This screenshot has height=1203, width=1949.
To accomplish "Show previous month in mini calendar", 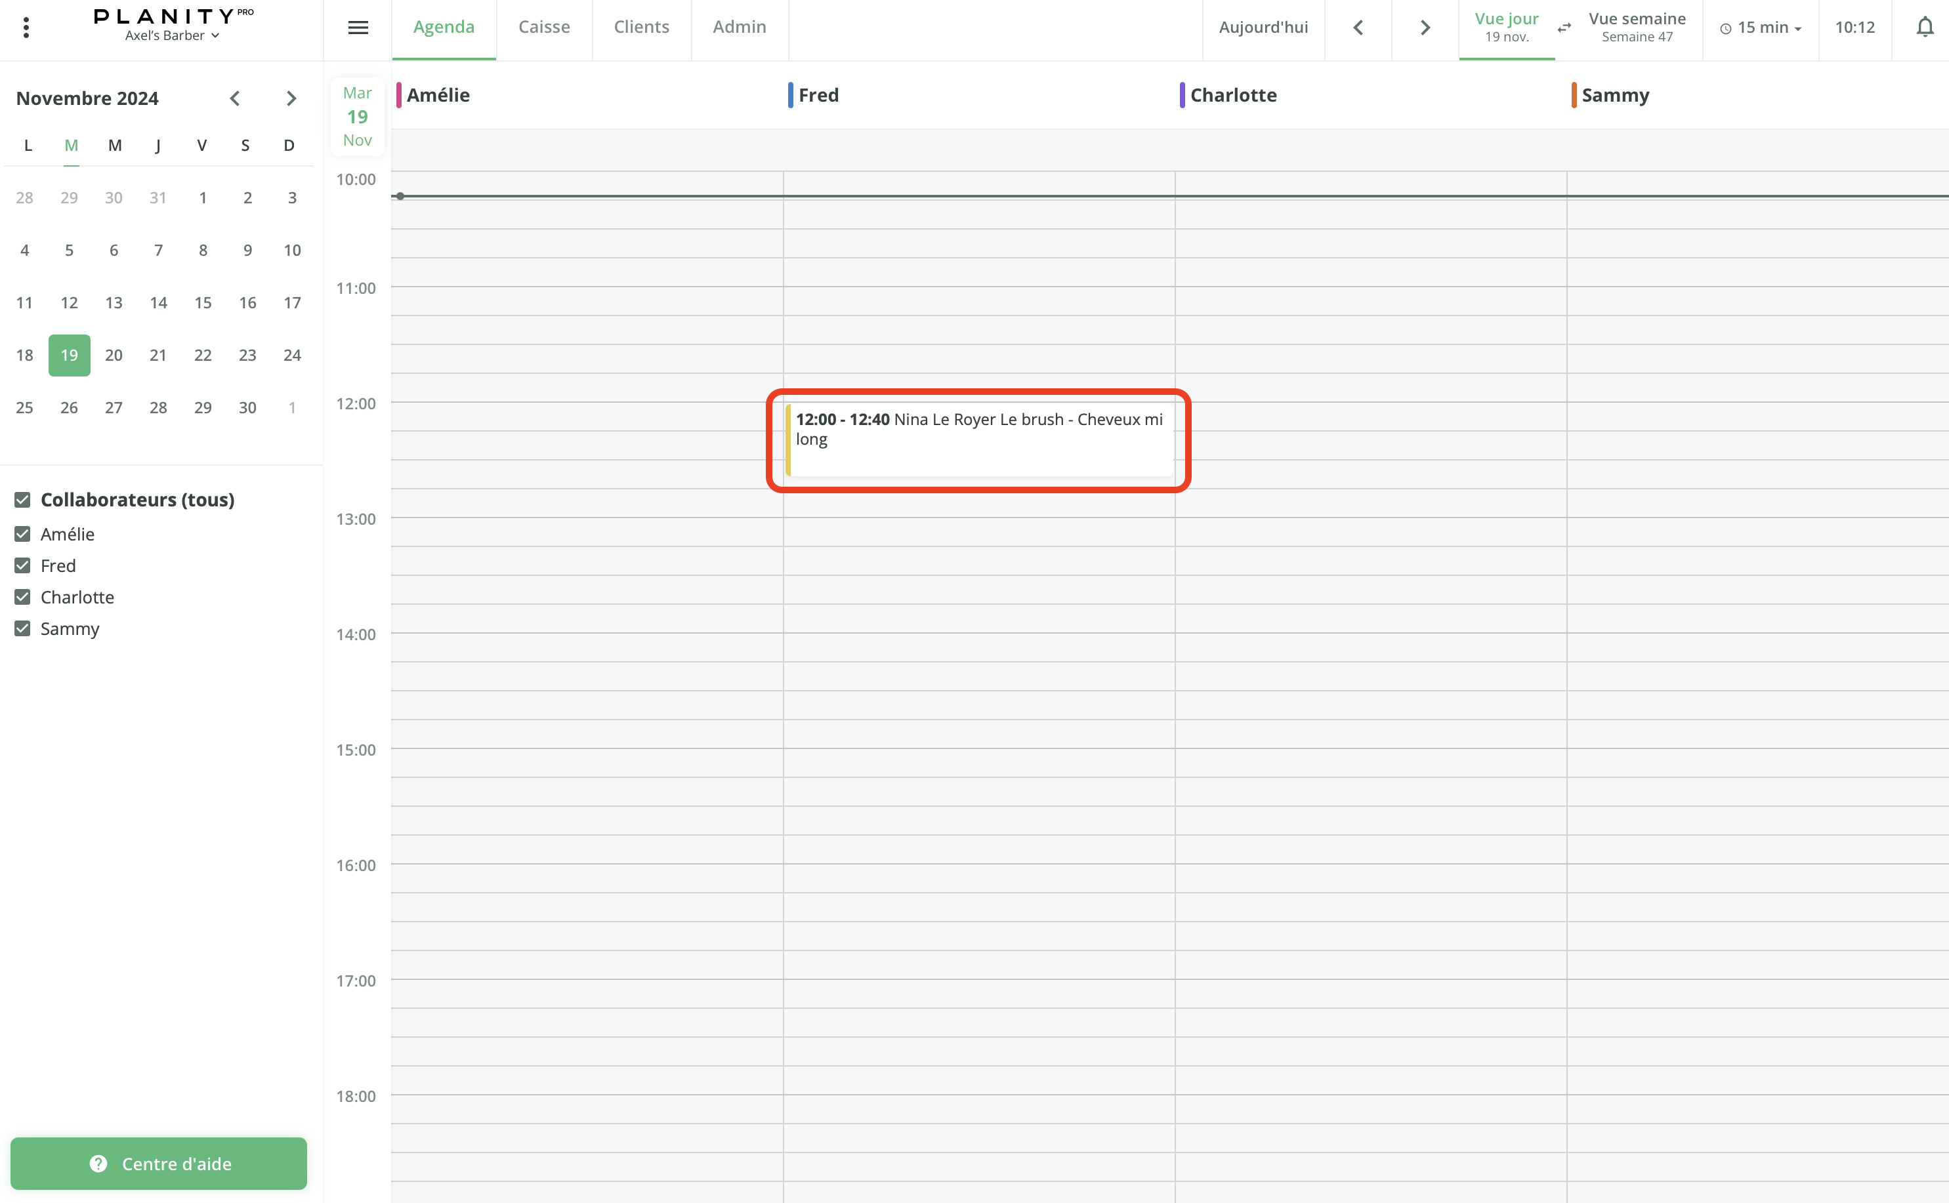I will pyautogui.click(x=235, y=98).
